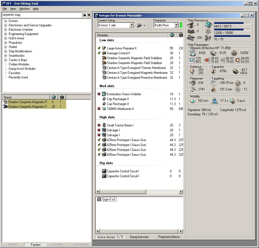Expand the Turrets & Bays tree node
This screenshot has width=259, height=248.
coord(5,60)
